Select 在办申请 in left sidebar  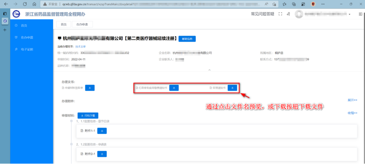[x=27, y=37]
